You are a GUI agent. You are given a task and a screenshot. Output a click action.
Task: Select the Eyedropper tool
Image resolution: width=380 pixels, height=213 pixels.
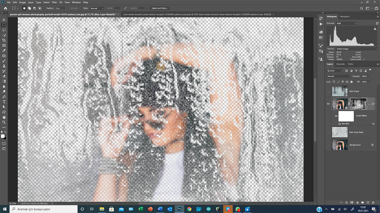point(4,50)
